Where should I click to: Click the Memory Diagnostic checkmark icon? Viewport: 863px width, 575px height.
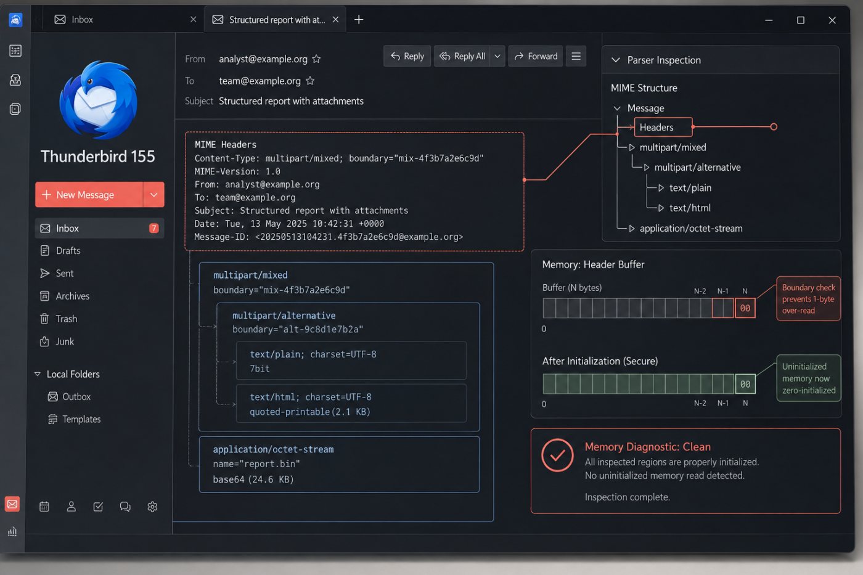(557, 455)
